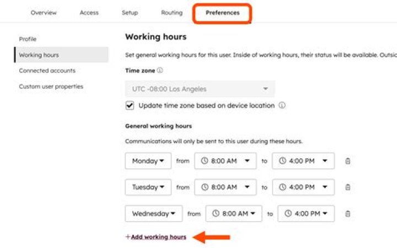Delete the Tuesday working hours row

[348, 187]
